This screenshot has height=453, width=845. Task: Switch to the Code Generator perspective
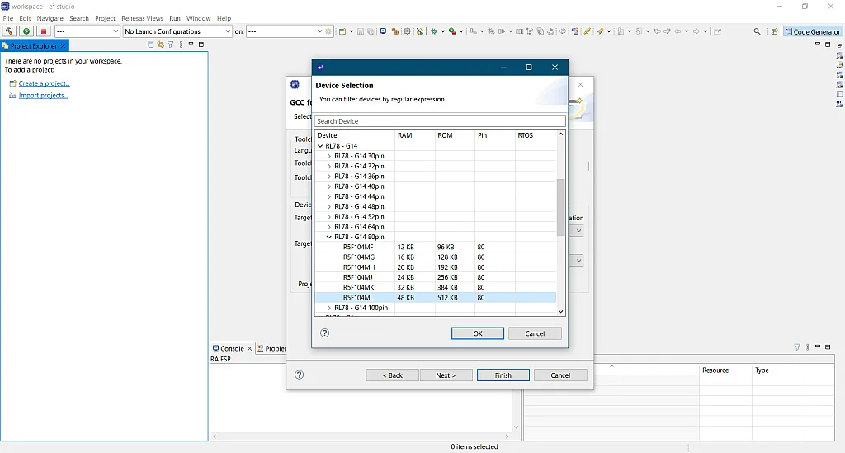(x=812, y=32)
